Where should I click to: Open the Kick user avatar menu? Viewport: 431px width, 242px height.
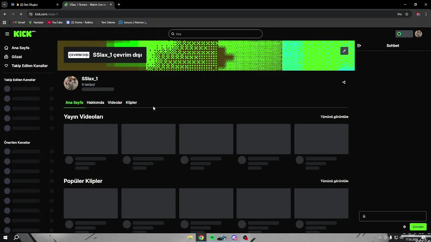click(419, 34)
